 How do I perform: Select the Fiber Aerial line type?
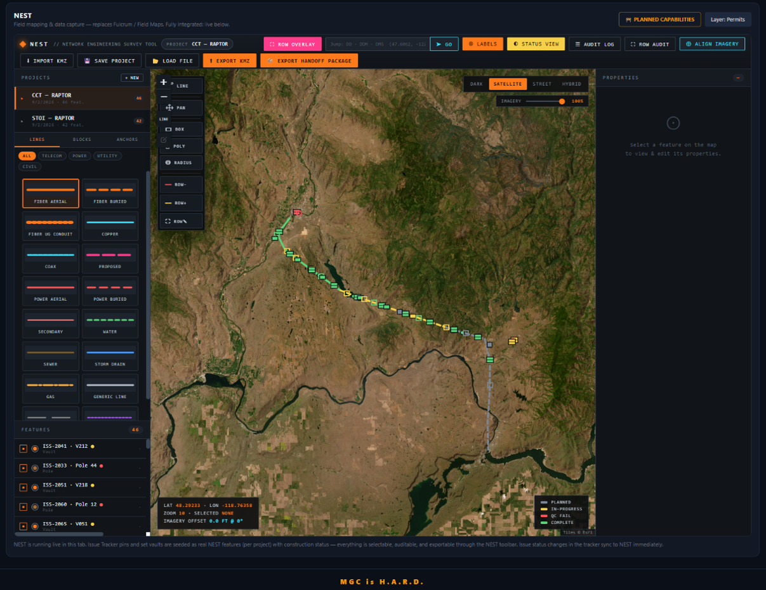click(x=51, y=193)
